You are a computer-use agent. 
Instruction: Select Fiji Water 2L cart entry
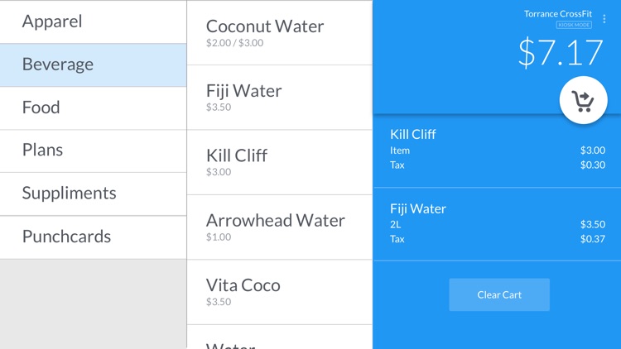coord(497,223)
